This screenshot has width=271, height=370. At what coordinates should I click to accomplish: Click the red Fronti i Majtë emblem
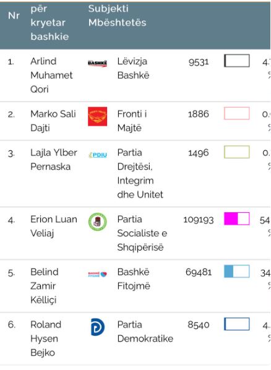coord(97,116)
